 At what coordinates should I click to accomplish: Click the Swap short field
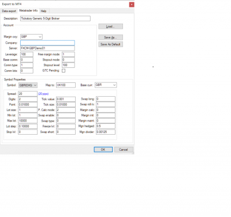pos(66,132)
